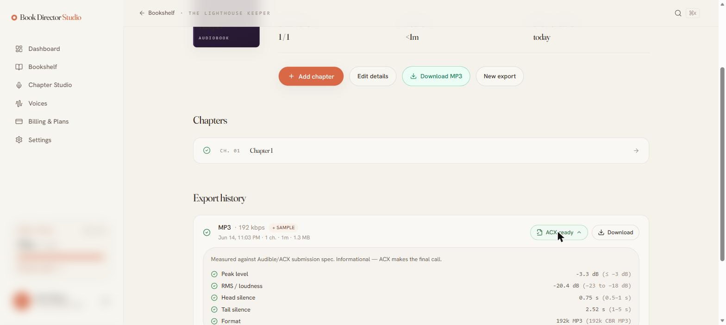Click the 1 / 1 chapters count
This screenshot has width=726, height=325.
click(284, 37)
